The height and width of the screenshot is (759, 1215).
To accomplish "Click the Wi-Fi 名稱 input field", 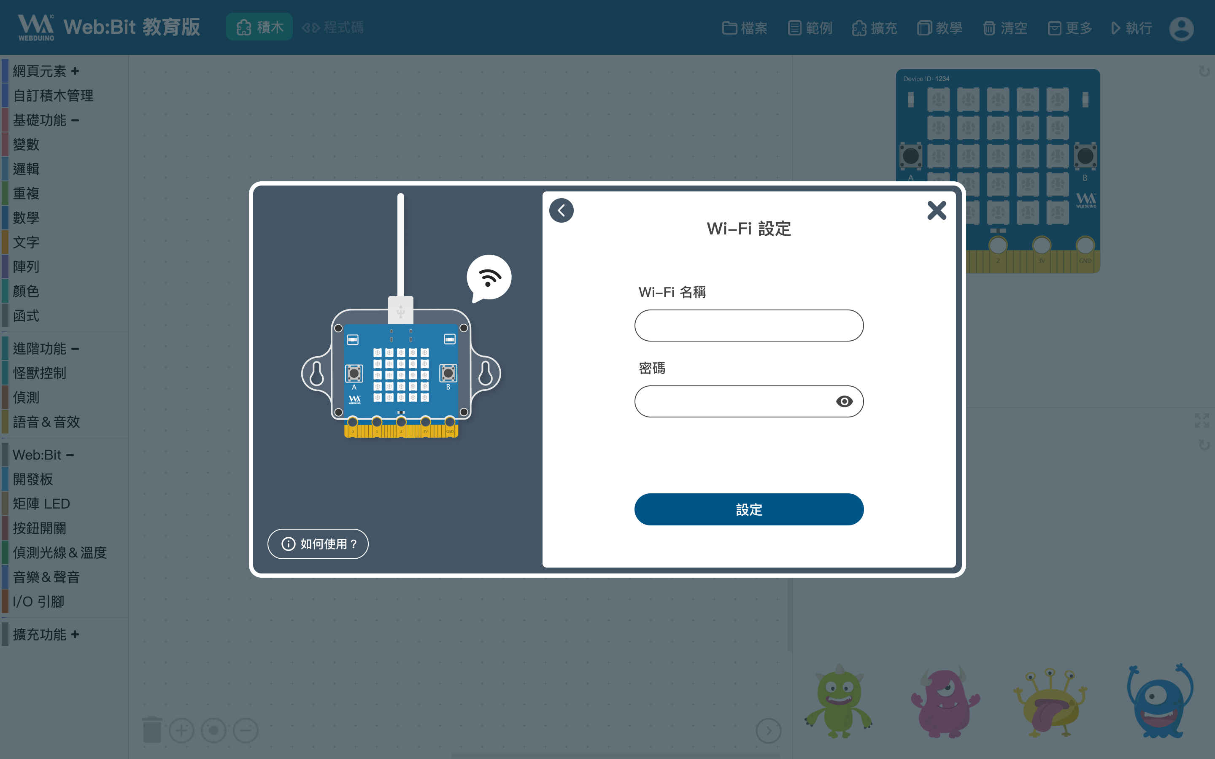I will [x=748, y=325].
